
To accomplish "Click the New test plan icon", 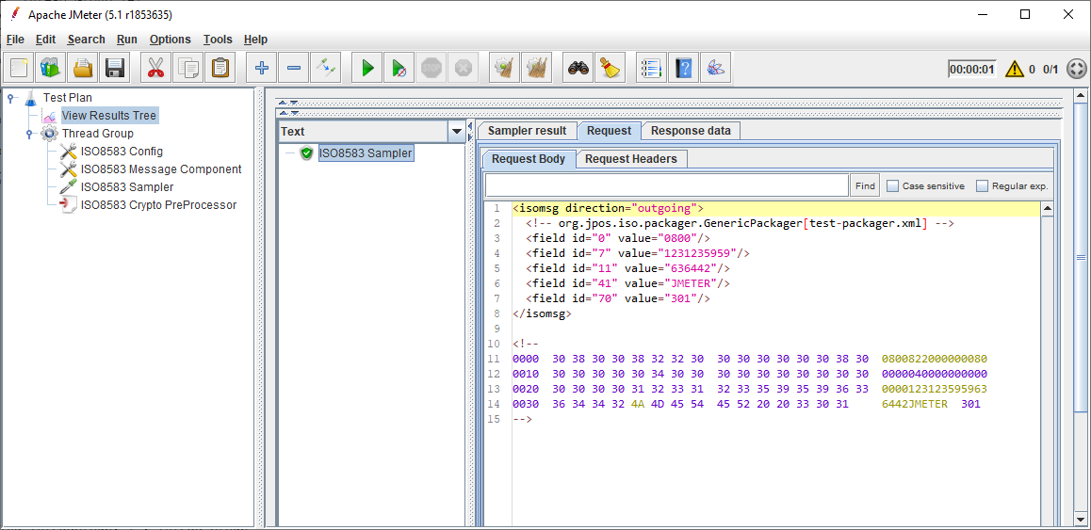I will click(x=19, y=68).
